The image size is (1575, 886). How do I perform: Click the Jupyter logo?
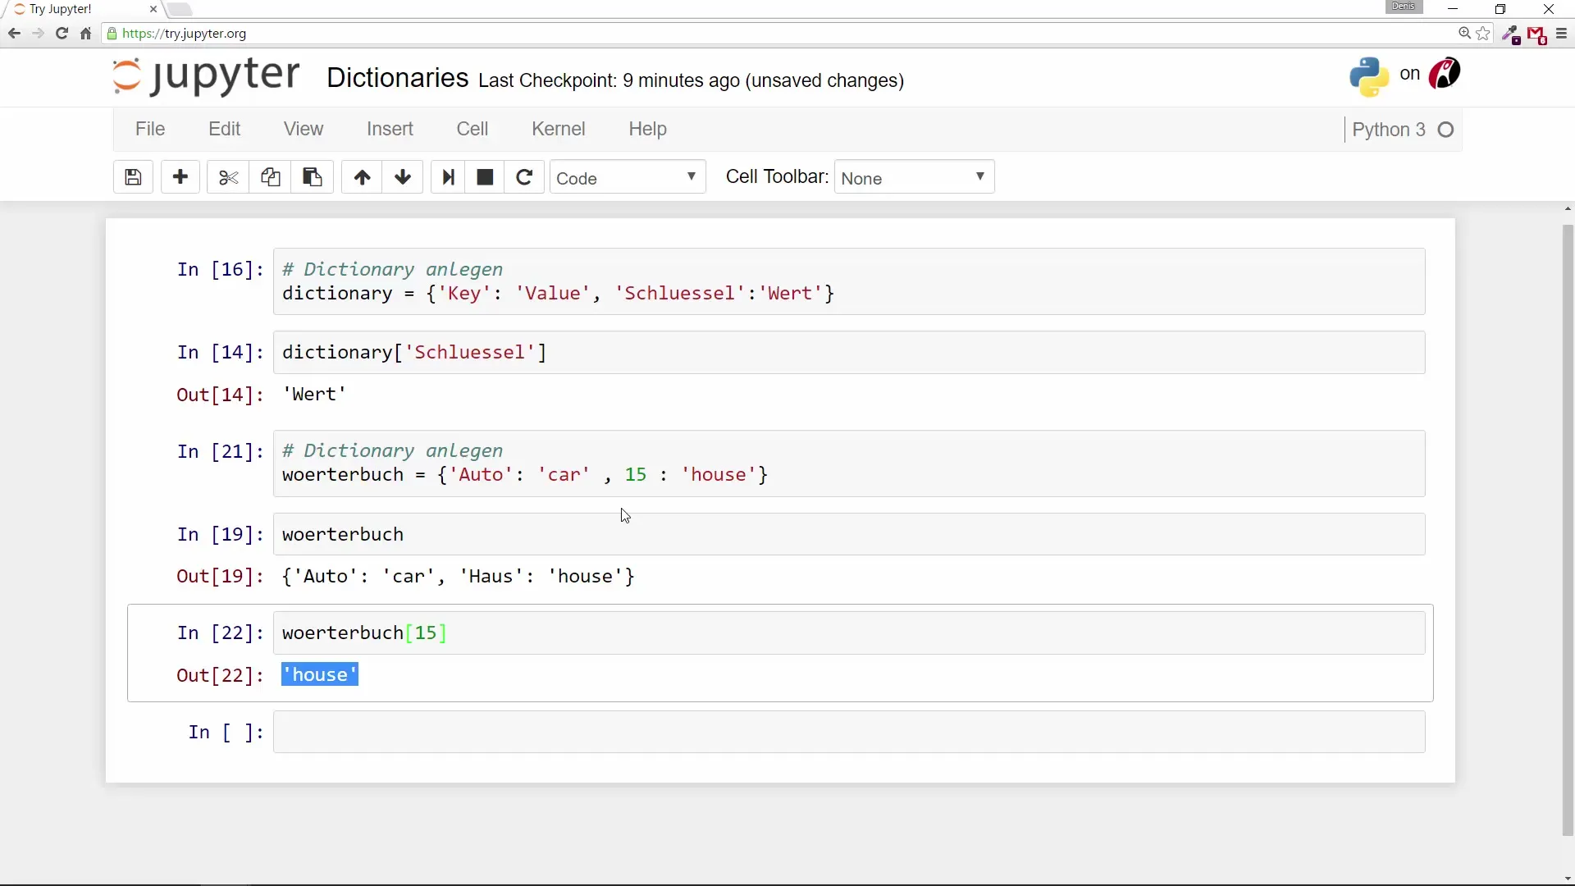click(206, 76)
